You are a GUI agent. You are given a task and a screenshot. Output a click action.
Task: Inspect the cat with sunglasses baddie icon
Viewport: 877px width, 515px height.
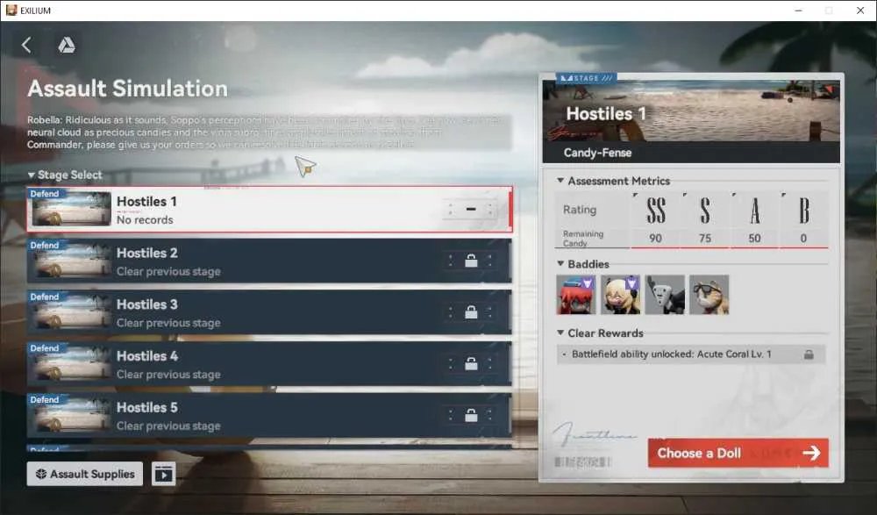(709, 295)
